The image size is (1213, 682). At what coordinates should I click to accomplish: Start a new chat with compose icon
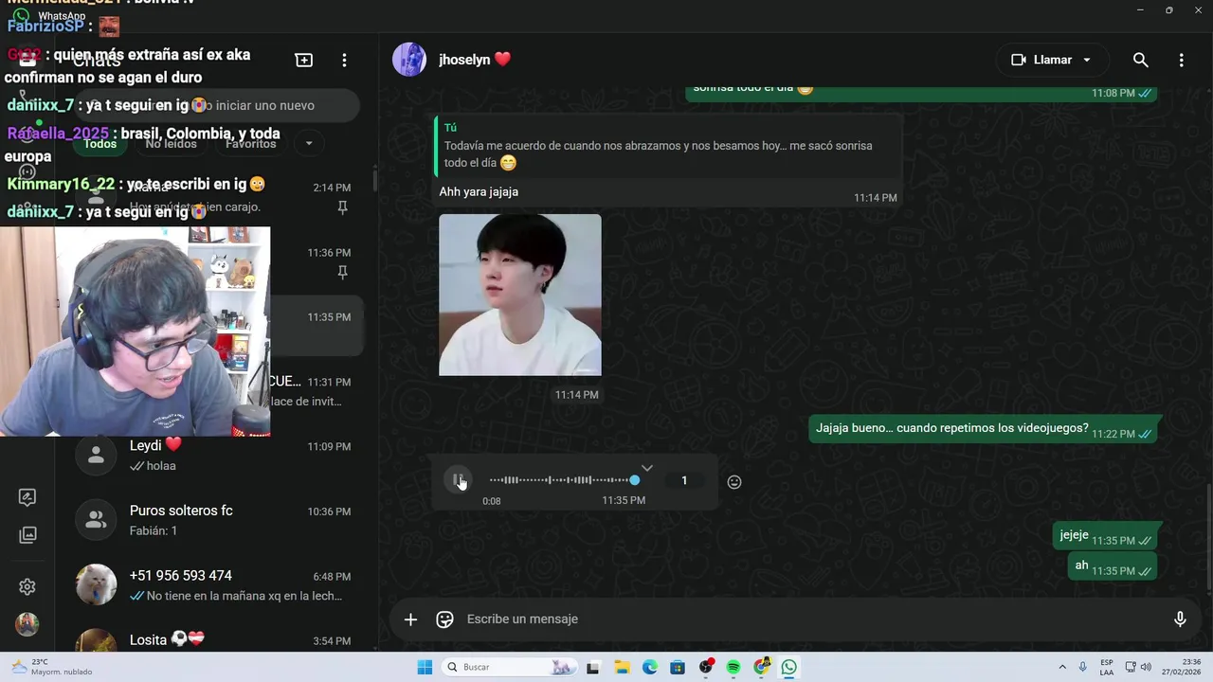(304, 60)
